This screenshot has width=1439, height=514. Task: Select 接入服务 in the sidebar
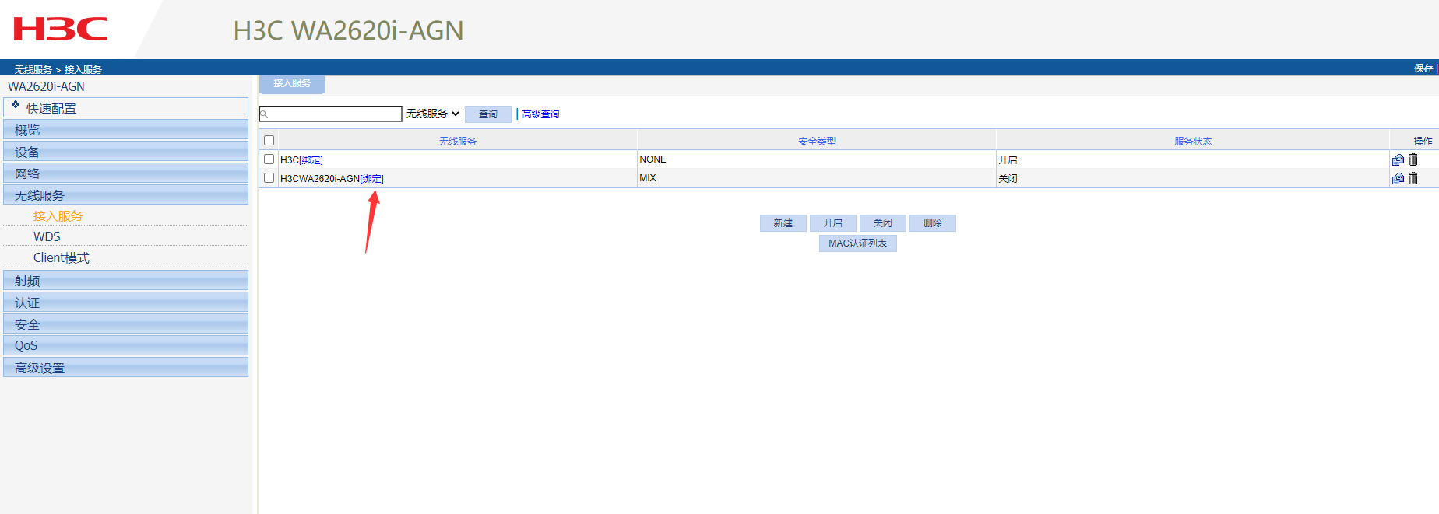point(58,216)
